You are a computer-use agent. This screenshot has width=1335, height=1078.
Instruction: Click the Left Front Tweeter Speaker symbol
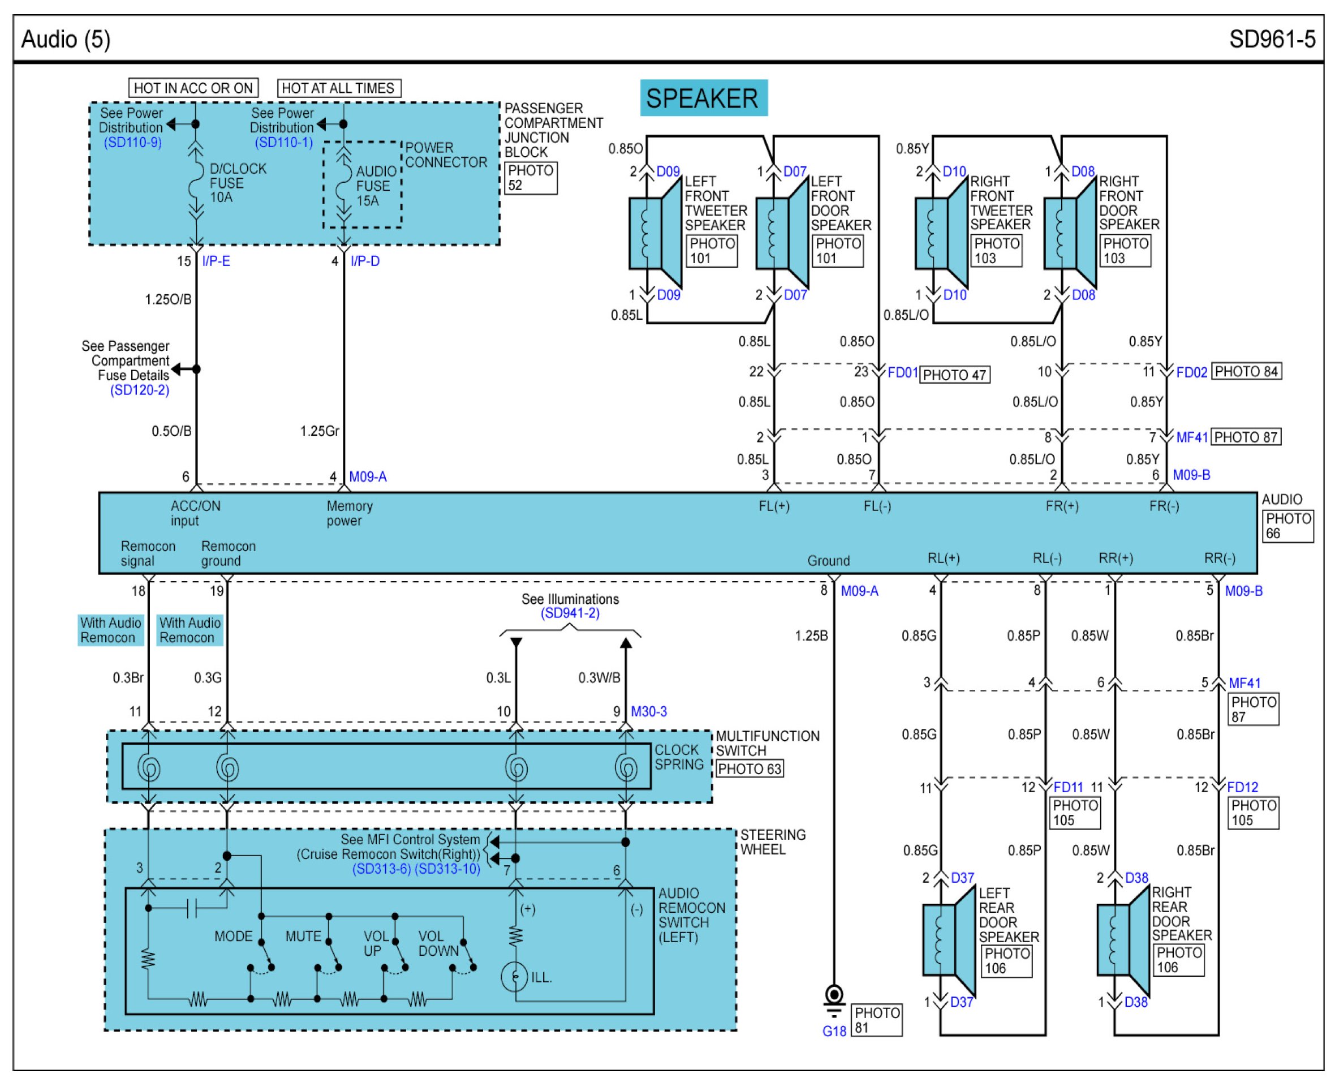pyautogui.click(x=655, y=233)
